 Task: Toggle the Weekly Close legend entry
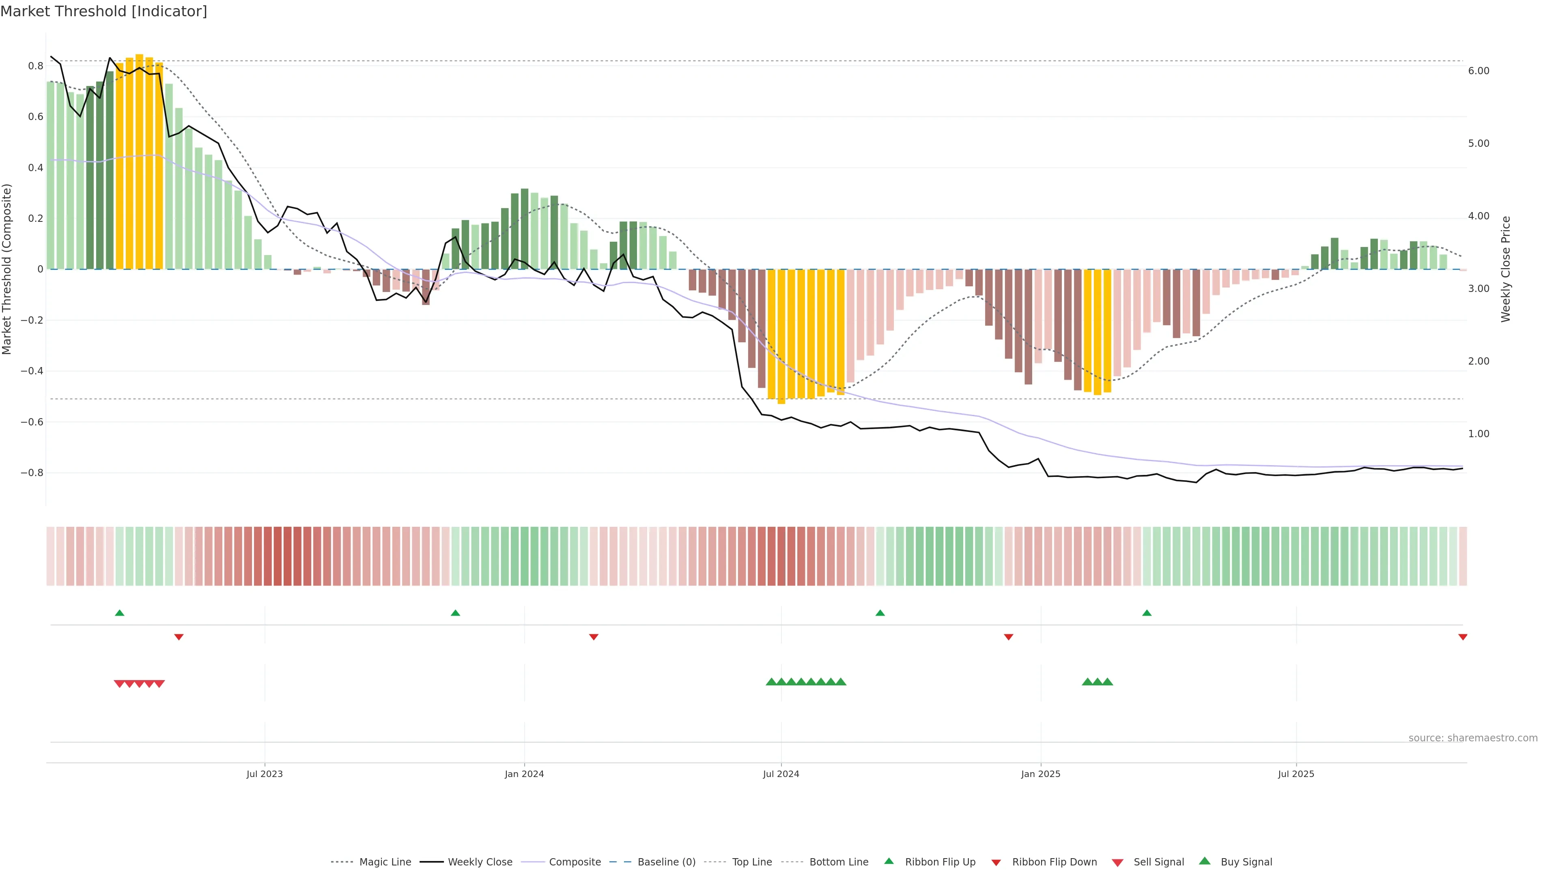click(480, 862)
